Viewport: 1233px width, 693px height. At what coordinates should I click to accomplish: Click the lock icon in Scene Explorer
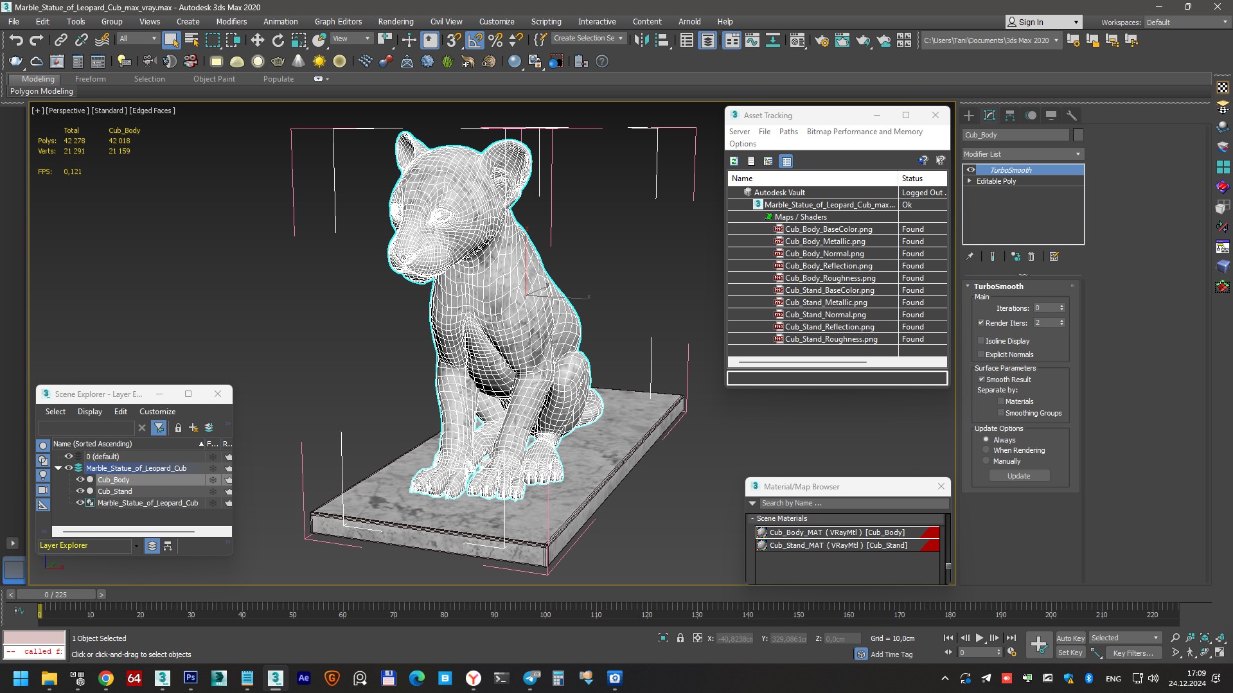[x=178, y=428]
